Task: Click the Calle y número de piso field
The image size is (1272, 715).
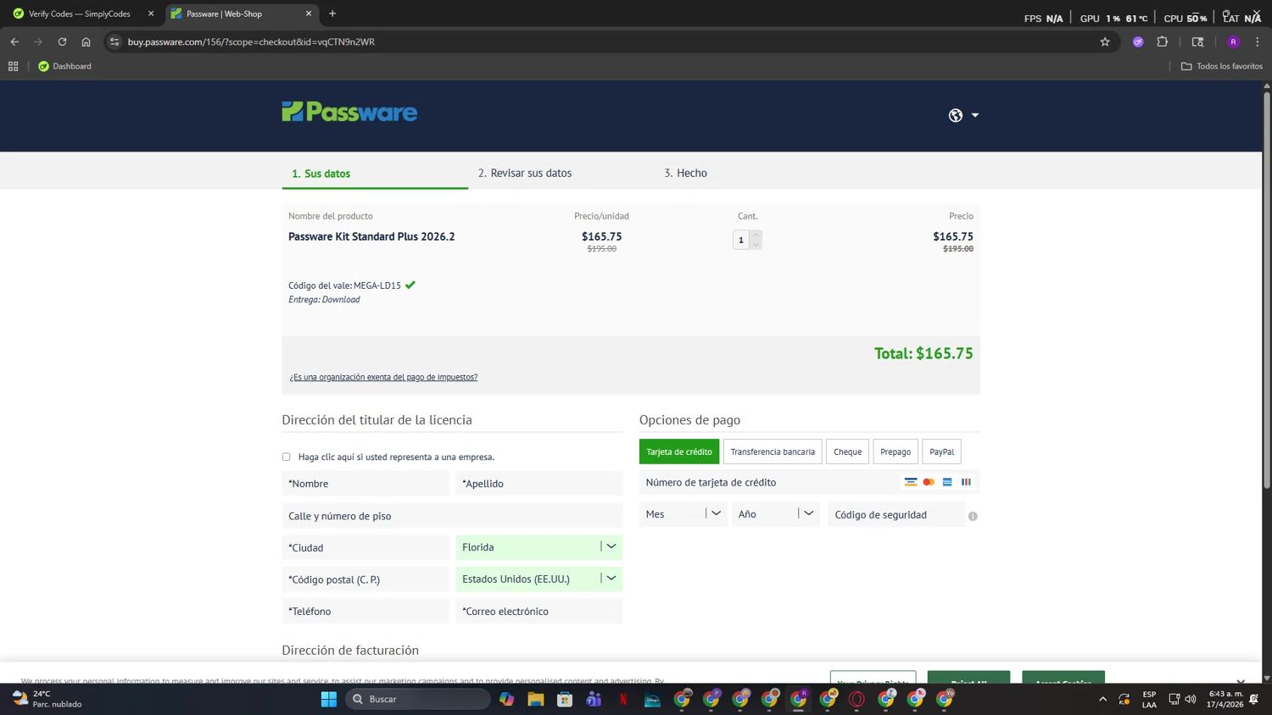Action: pyautogui.click(x=452, y=516)
